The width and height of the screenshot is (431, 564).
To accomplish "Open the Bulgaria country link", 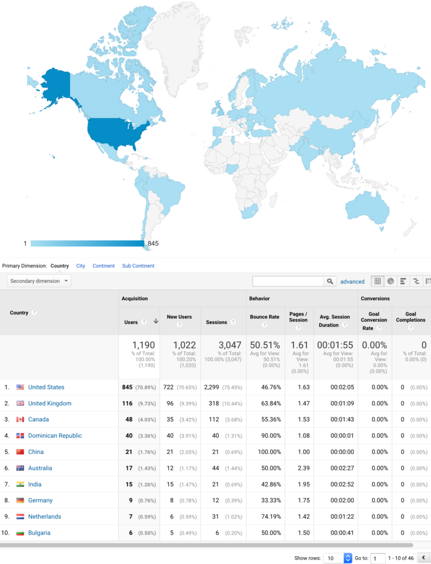I will click(39, 533).
